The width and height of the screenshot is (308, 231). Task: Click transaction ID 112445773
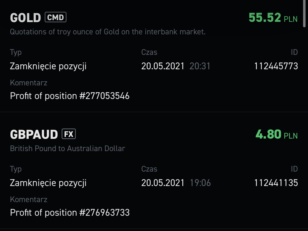pyautogui.click(x=276, y=66)
